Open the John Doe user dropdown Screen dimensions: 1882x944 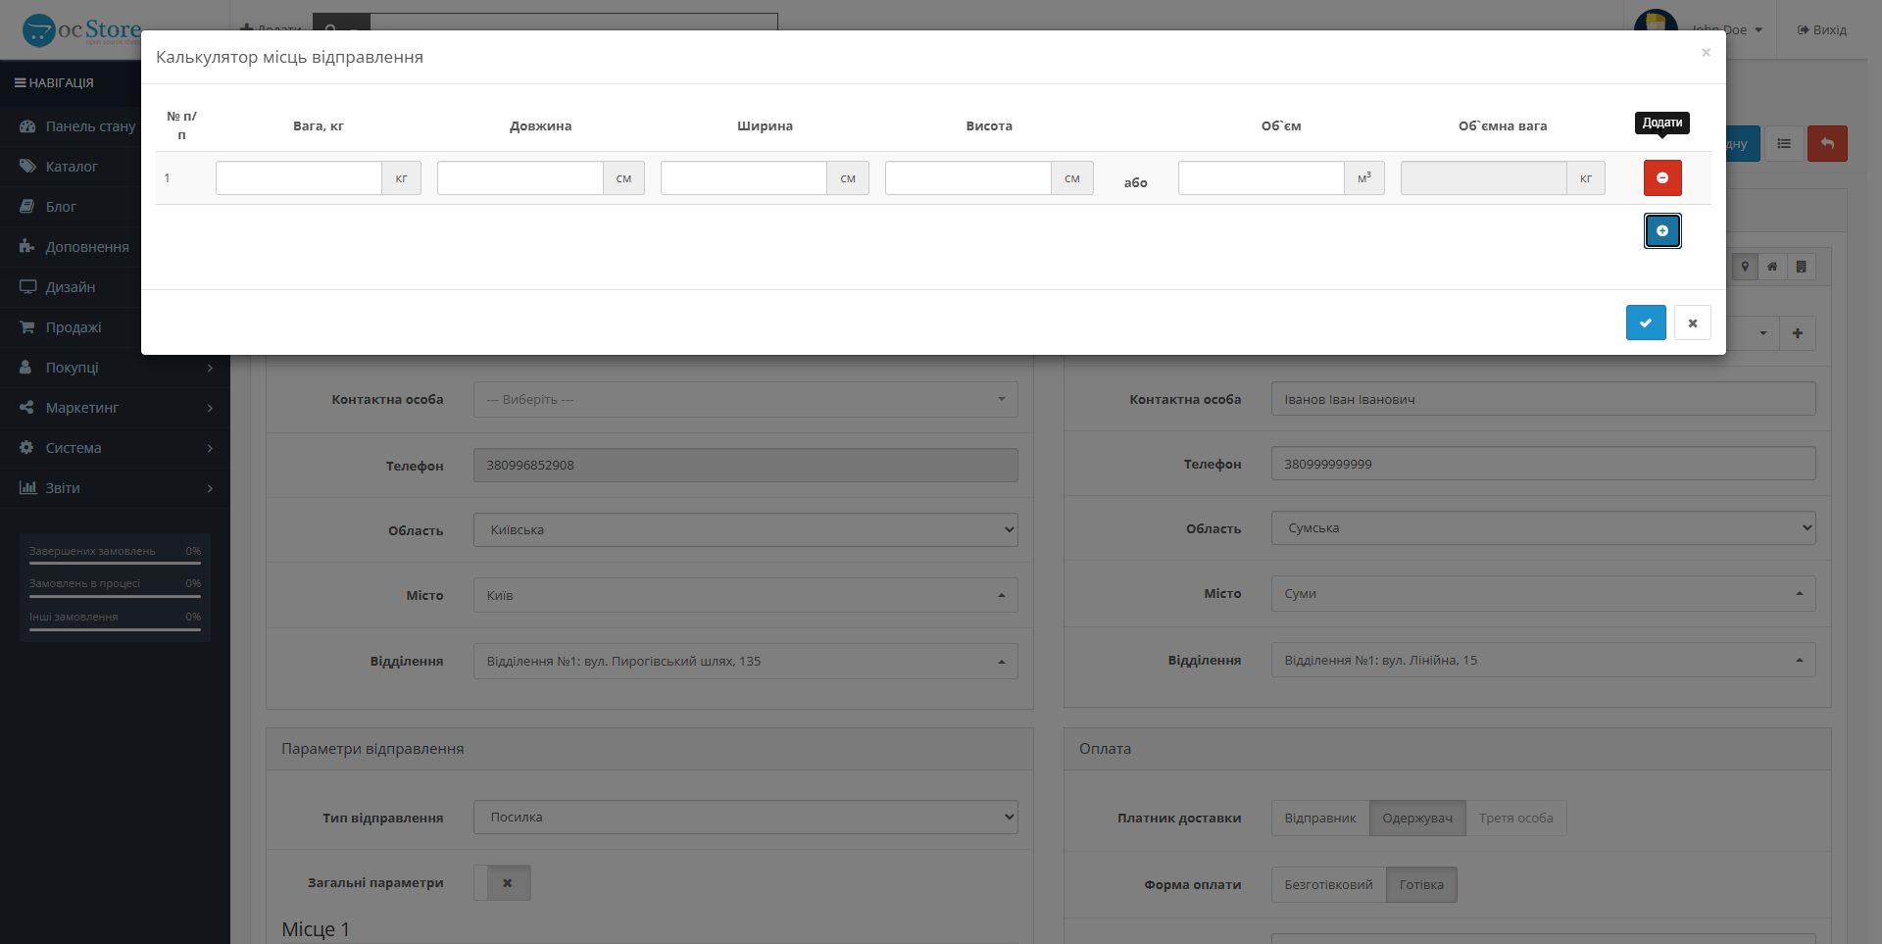pos(1727,29)
